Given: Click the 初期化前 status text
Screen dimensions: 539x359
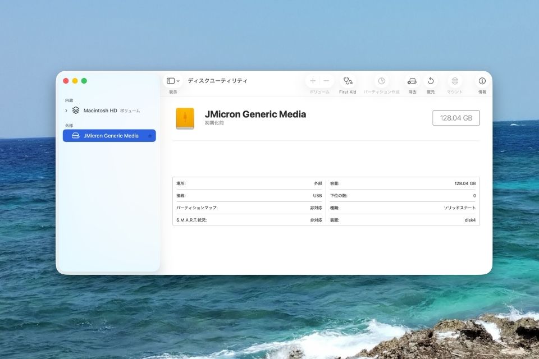Looking at the screenshot, I should click(214, 123).
